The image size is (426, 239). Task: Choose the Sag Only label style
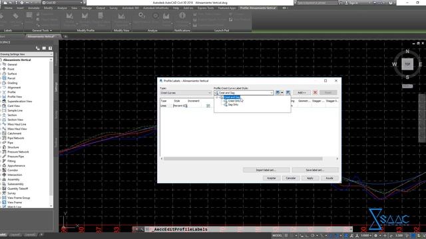pyautogui.click(x=233, y=105)
